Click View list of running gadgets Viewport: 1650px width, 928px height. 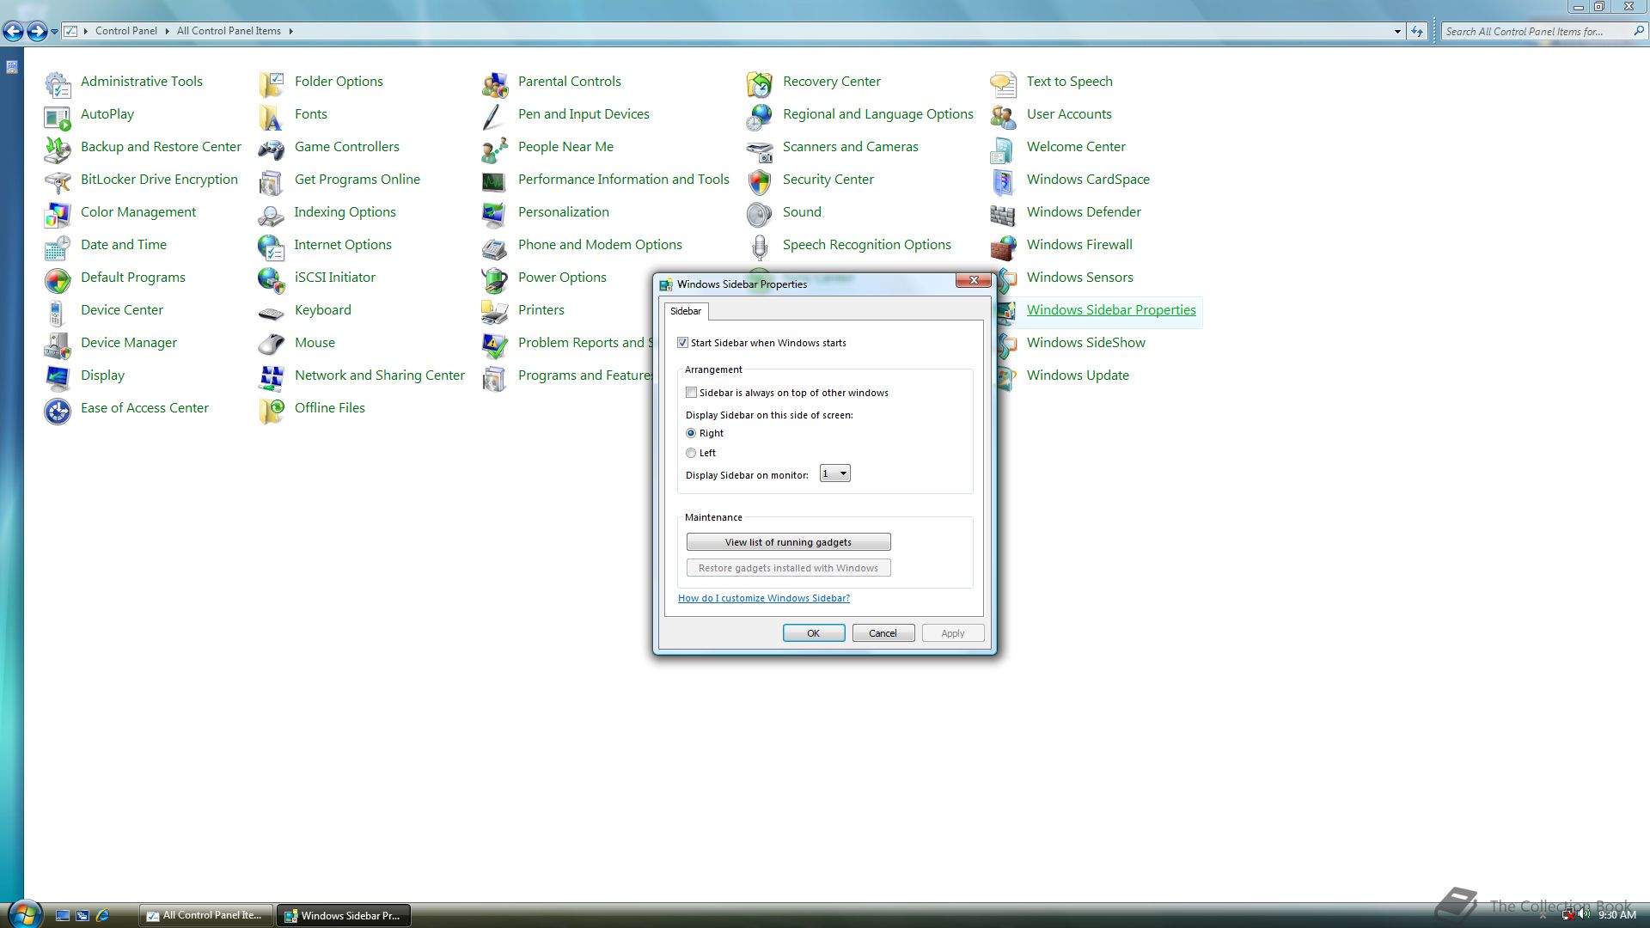click(x=788, y=542)
